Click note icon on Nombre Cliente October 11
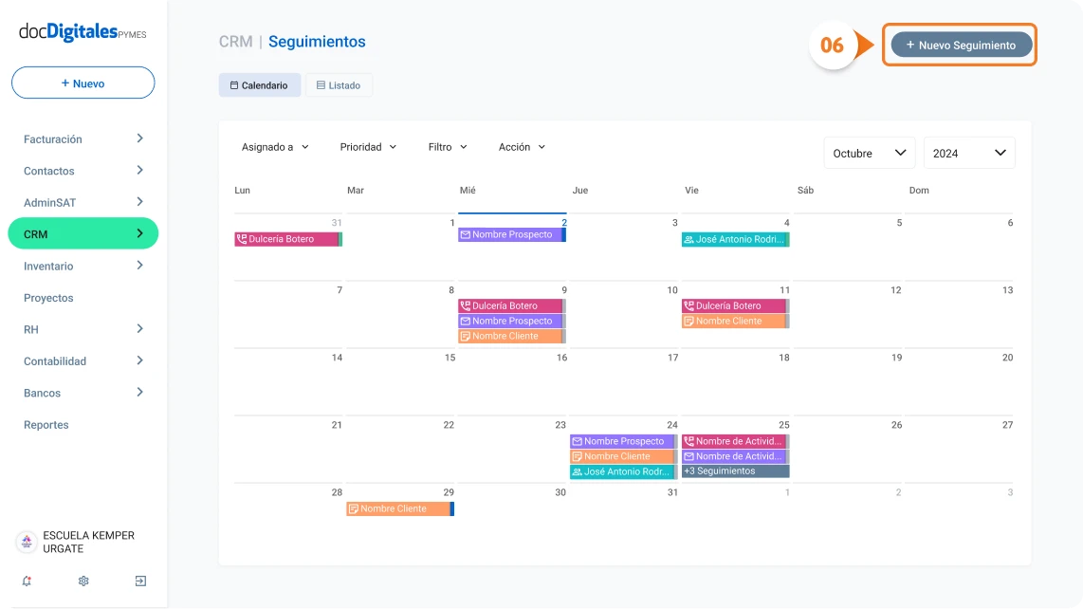Screen dimensions: 1083x609 688,322
